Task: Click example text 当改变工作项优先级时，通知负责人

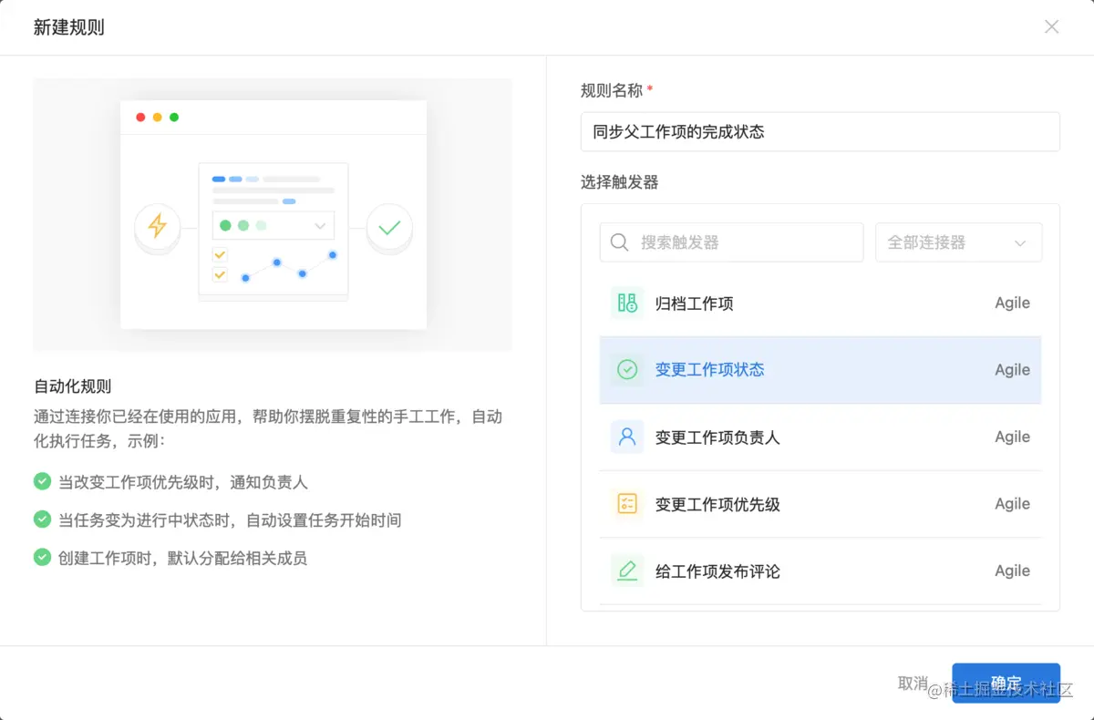Action: (183, 482)
